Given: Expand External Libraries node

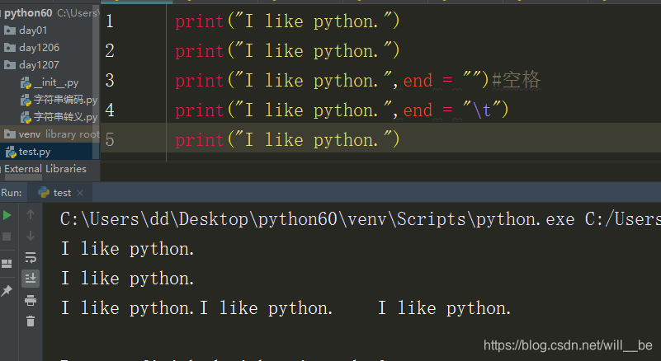Looking at the screenshot, I should pos(45,169).
